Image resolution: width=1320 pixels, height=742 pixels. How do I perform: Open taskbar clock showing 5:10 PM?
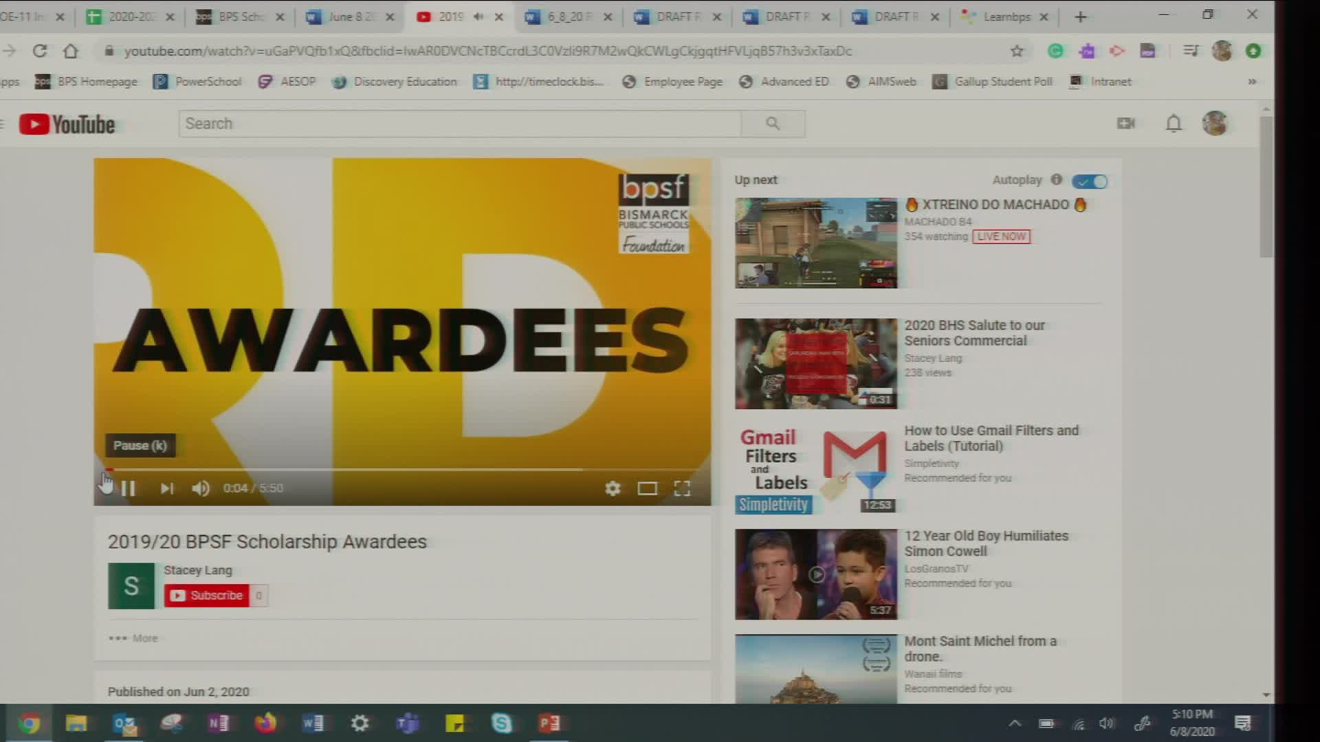click(1192, 723)
